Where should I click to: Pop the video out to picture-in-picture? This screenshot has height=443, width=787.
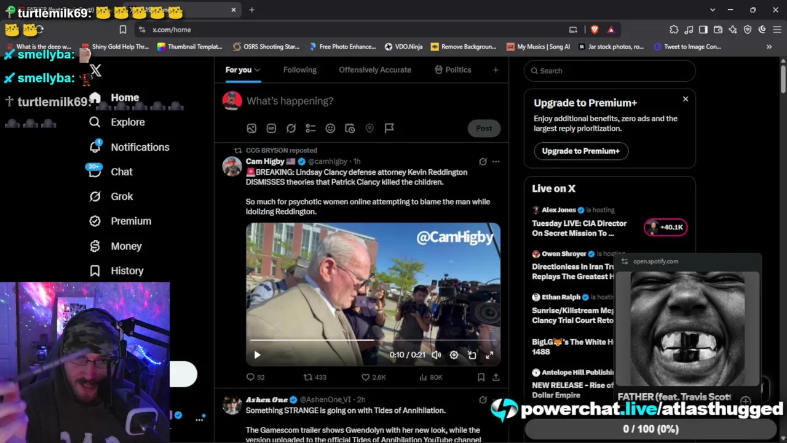pyautogui.click(x=472, y=355)
